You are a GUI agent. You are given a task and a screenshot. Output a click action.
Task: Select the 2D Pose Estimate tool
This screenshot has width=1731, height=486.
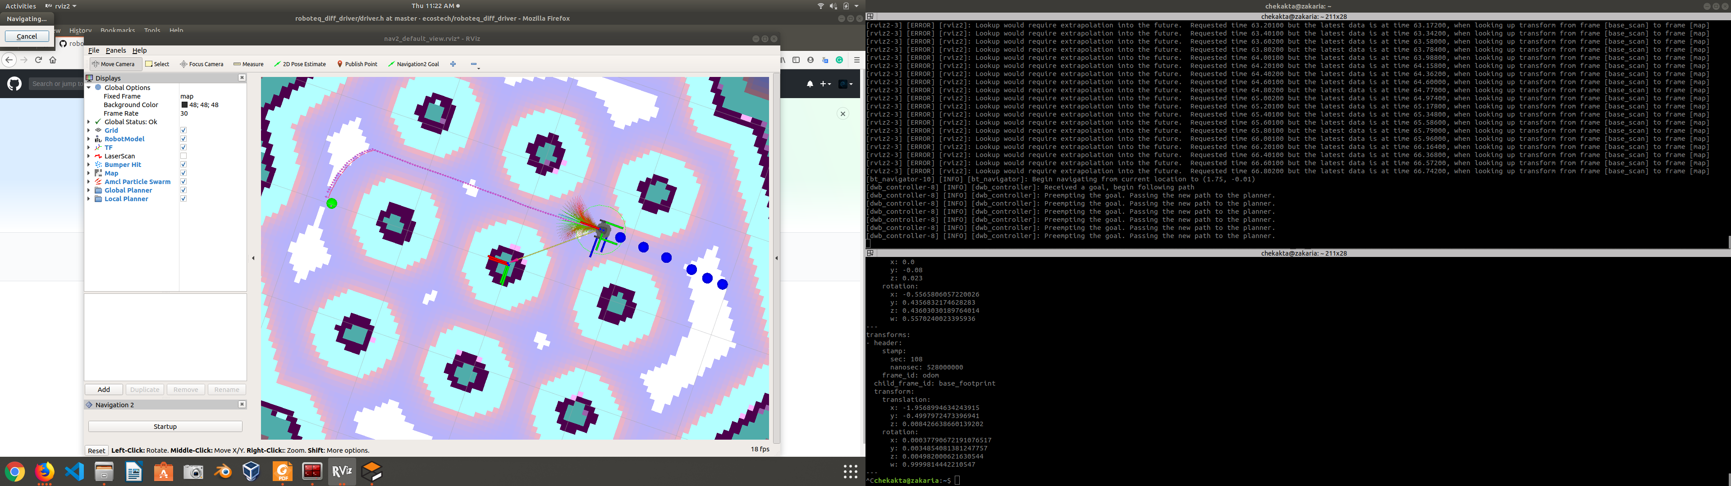(300, 64)
